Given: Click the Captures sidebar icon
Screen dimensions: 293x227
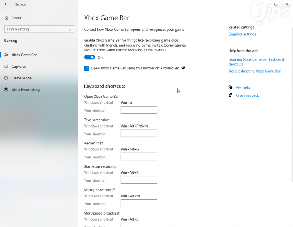Looking at the screenshot, I should 6,67.
